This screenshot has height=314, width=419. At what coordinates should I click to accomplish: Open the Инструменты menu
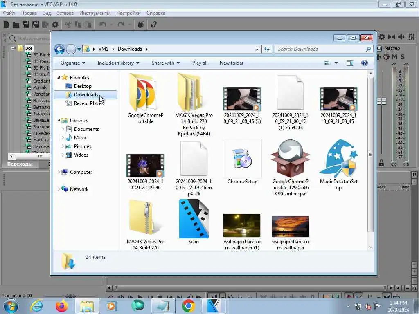point(95,13)
